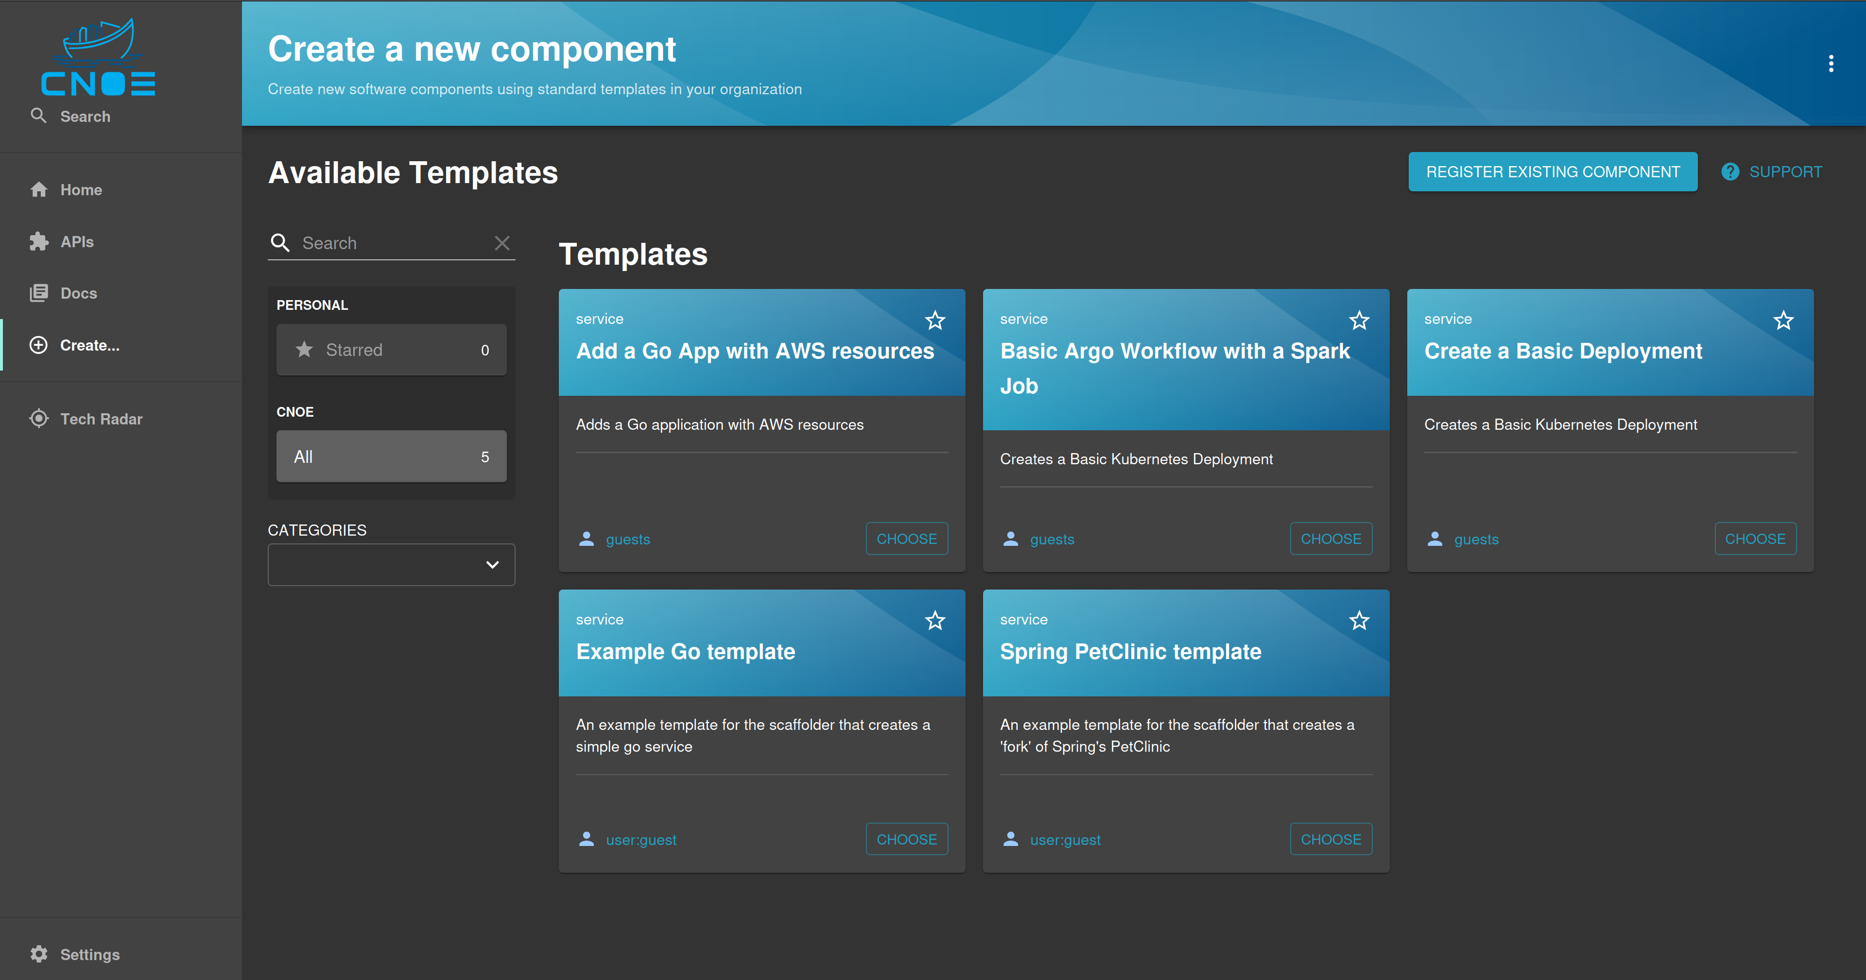Choose the Spring PetClinic template
This screenshot has height=980, width=1866.
[x=1330, y=839]
